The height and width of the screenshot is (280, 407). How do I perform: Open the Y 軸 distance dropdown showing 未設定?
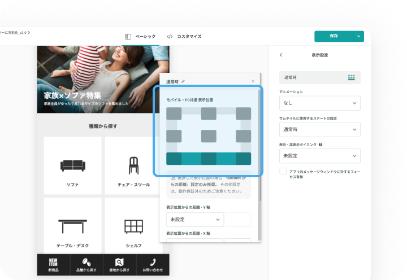coord(195,220)
